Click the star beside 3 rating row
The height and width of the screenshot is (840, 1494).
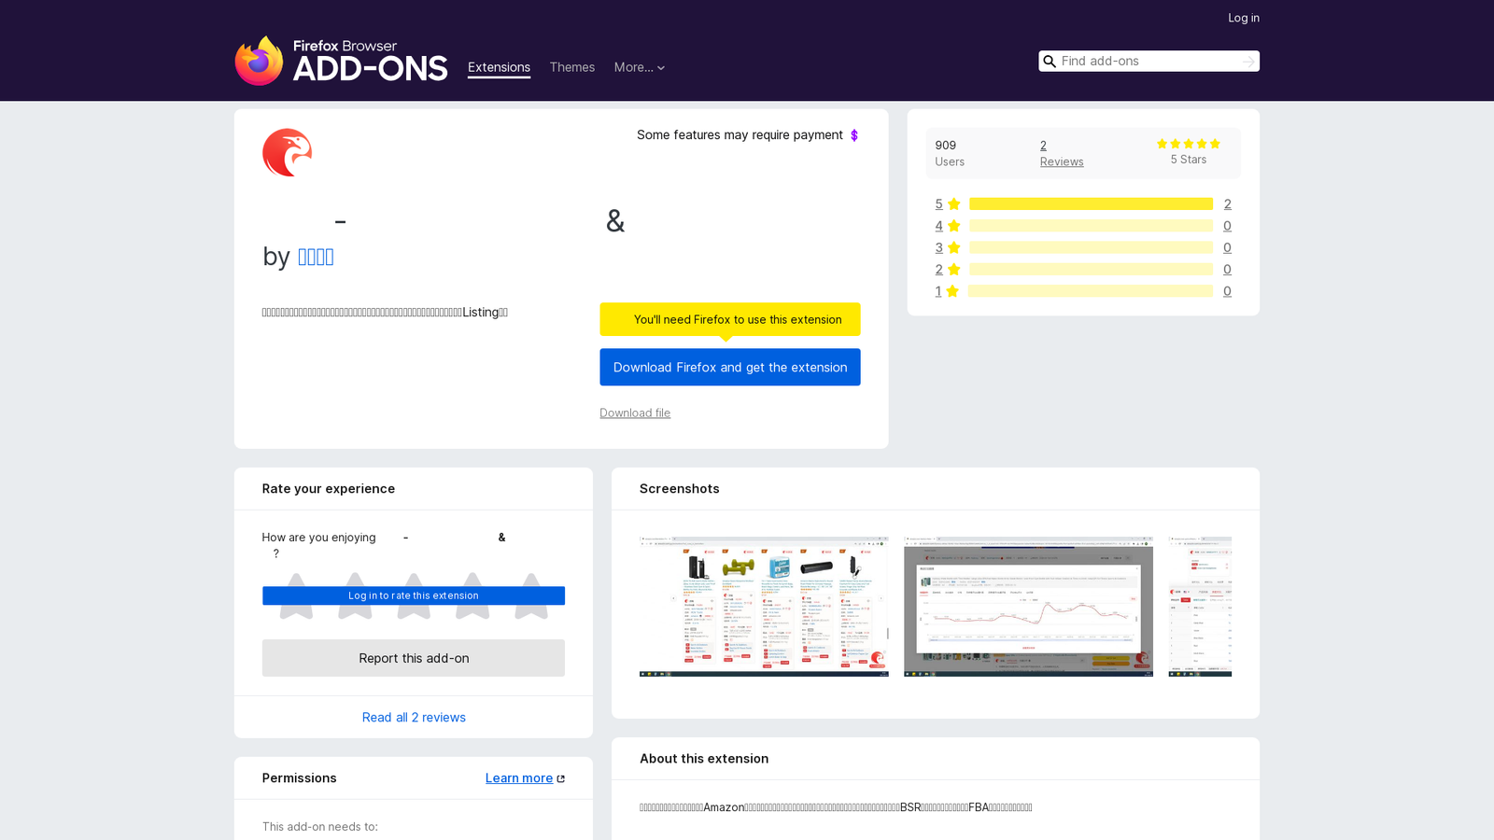953,247
